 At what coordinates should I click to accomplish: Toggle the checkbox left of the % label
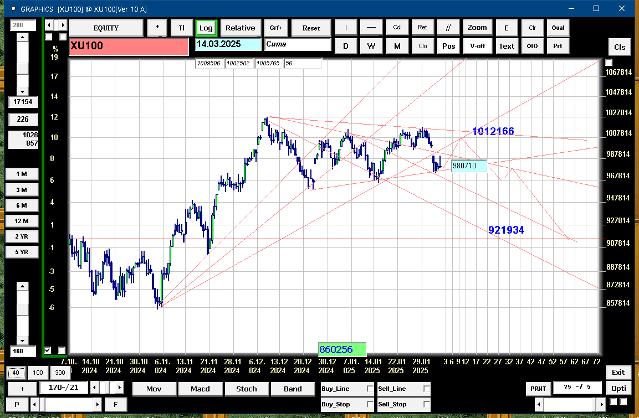49,37
